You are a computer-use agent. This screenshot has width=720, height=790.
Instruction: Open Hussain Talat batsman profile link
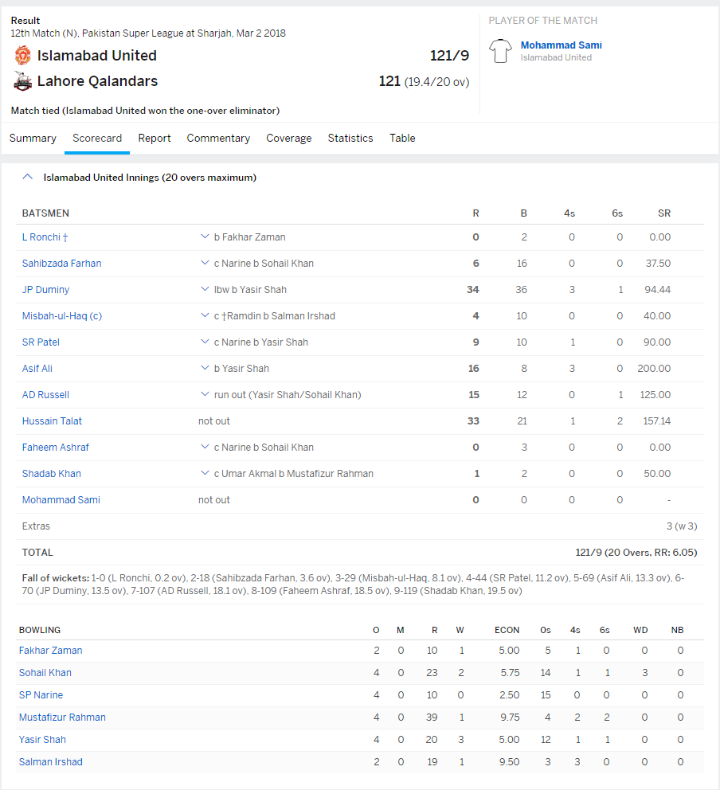[52, 421]
